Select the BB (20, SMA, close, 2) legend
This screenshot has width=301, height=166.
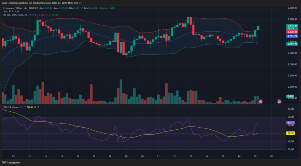[15, 15]
